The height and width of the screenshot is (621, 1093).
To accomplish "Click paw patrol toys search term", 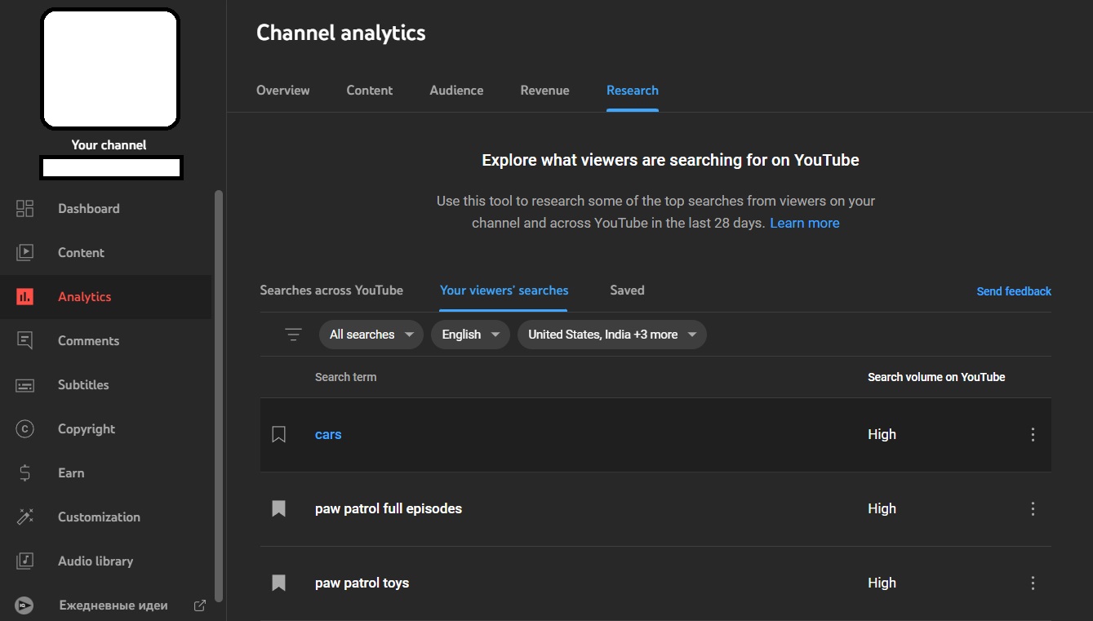I will click(x=362, y=583).
